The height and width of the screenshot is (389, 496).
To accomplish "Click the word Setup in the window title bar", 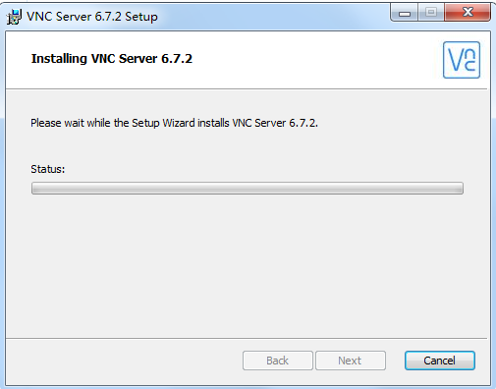I will [x=141, y=17].
